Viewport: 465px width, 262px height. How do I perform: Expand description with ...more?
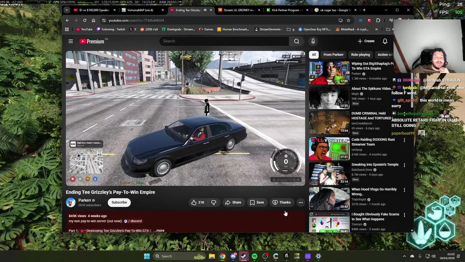tap(159, 231)
